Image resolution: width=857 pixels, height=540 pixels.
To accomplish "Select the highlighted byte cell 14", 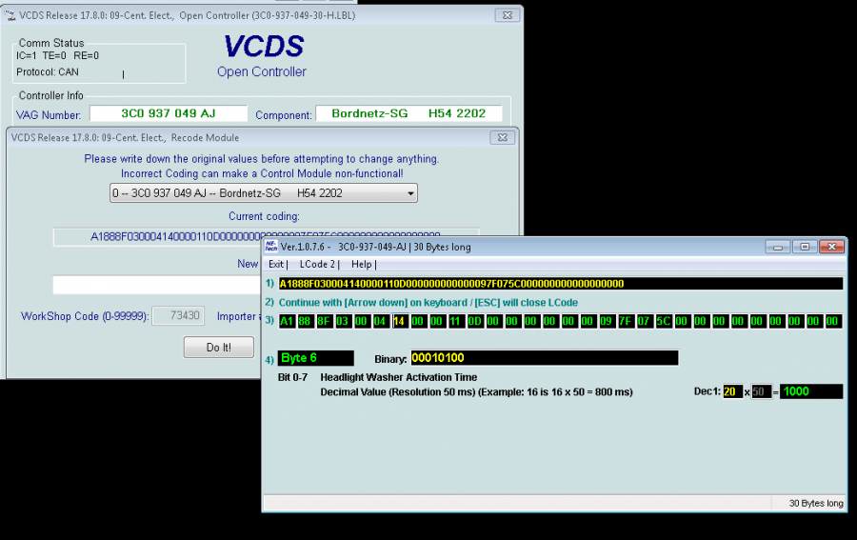I will [401, 321].
